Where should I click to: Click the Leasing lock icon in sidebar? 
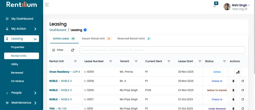[7, 39]
